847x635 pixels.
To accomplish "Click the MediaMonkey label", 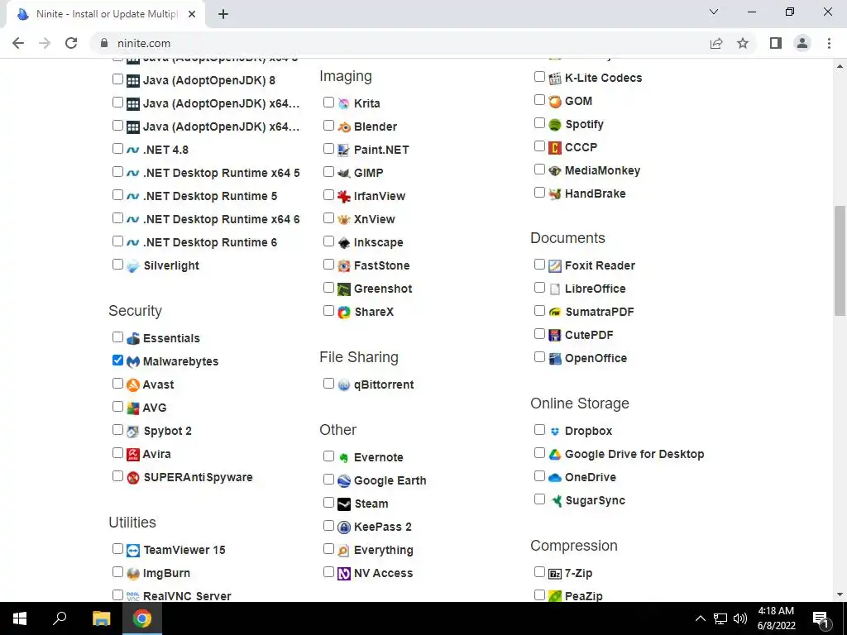I will [x=602, y=170].
